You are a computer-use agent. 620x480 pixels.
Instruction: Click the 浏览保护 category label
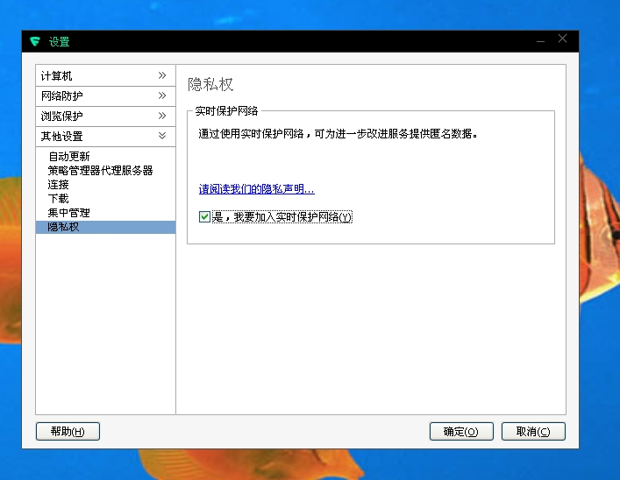point(62,116)
